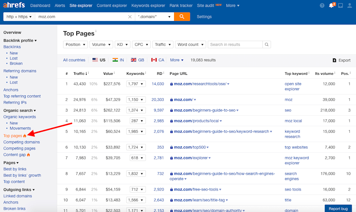
Task: Sort by the Keywords column header
Action: pyautogui.click(x=135, y=74)
